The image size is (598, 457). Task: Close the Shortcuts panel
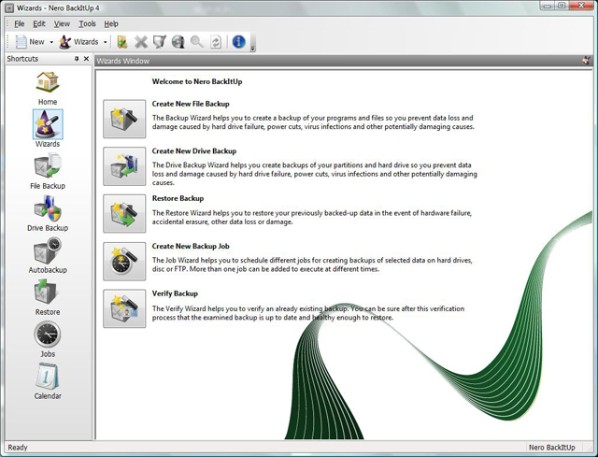tap(87, 59)
